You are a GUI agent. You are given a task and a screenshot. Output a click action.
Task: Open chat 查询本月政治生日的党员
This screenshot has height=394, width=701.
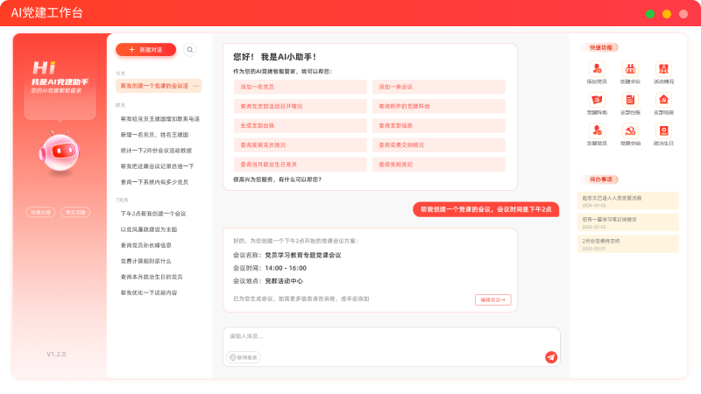click(x=152, y=277)
